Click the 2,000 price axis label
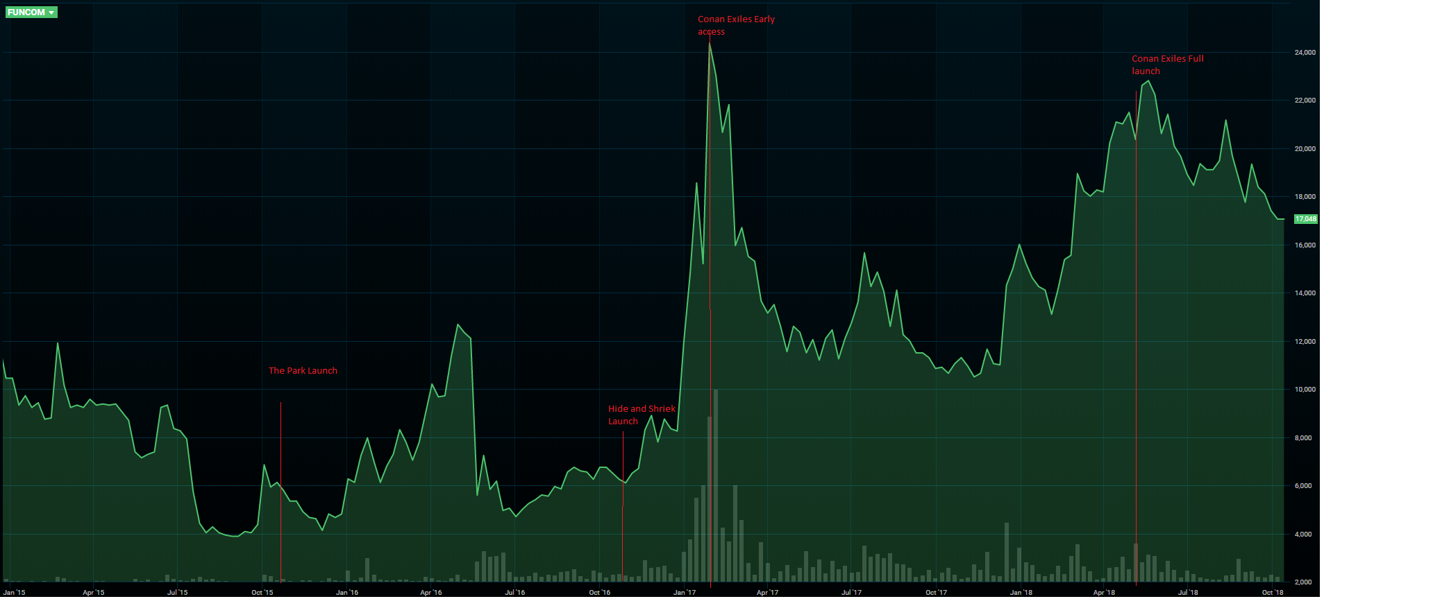The image size is (1433, 599). coord(1303,582)
